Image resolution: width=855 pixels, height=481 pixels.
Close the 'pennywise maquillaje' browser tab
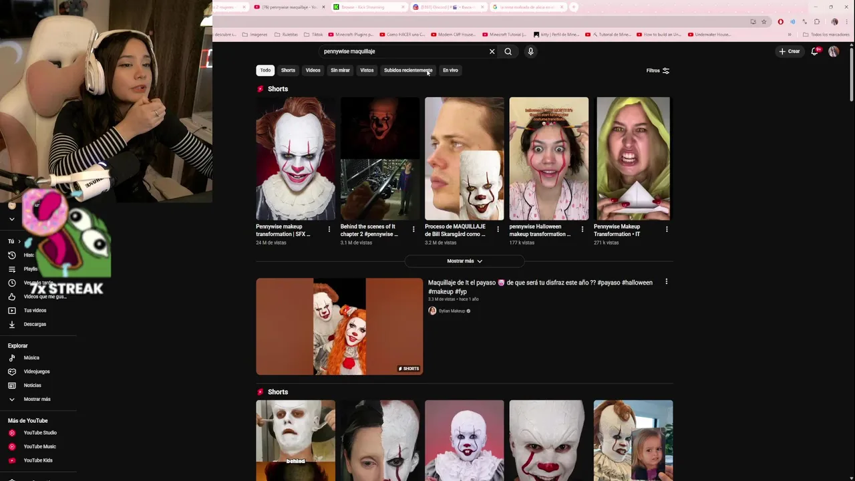pos(324,7)
